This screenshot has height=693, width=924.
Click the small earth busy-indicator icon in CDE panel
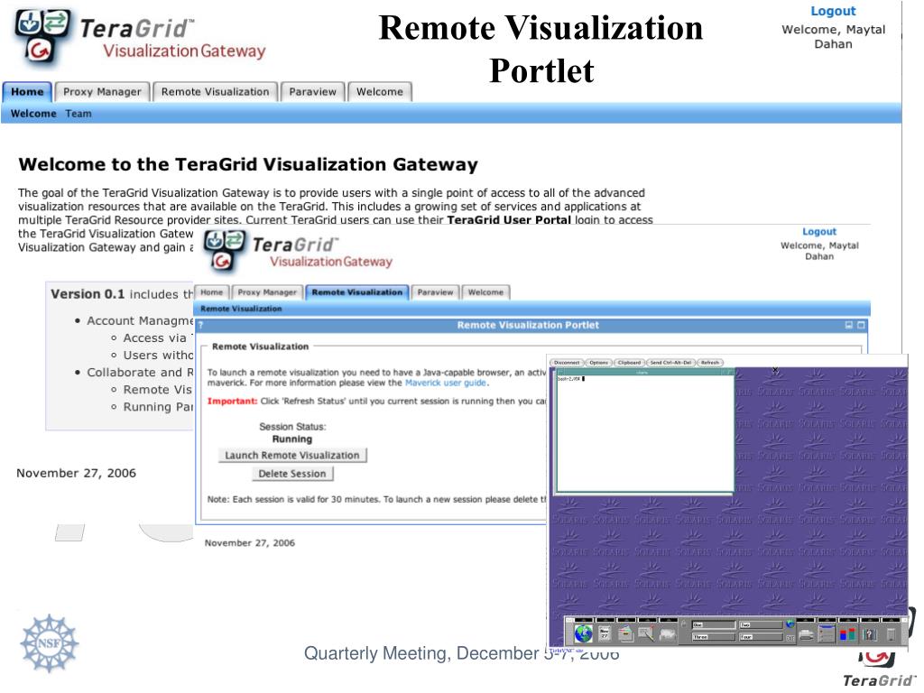click(790, 624)
